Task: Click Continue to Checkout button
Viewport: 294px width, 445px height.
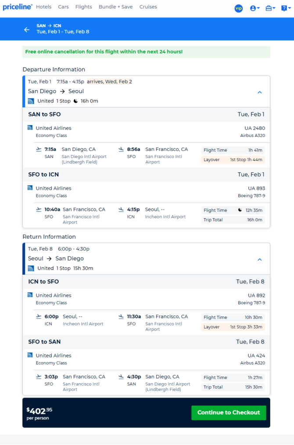Action: click(x=229, y=412)
